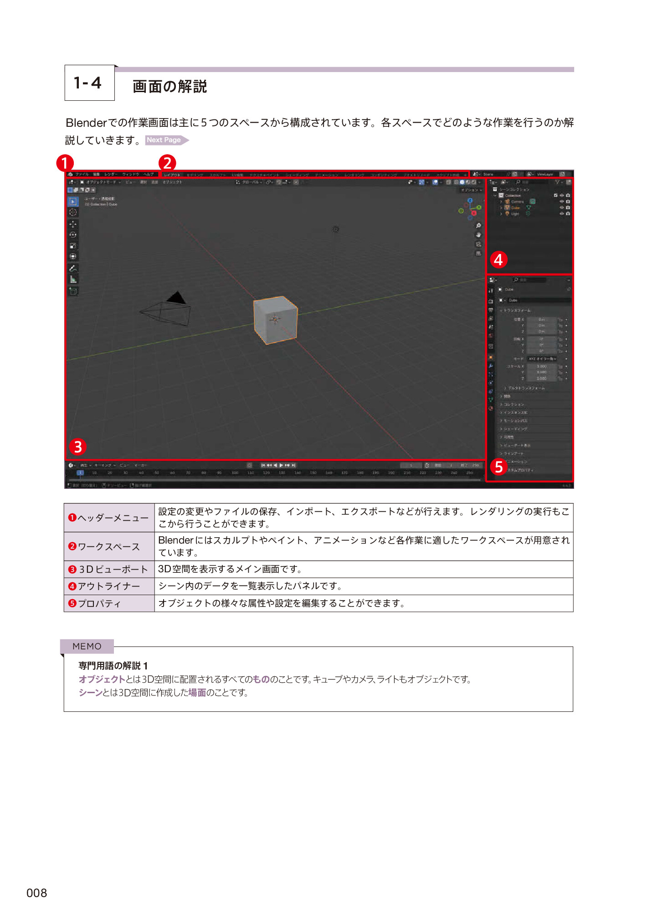Image resolution: width=653 pixels, height=923 pixels.
Task: Enable rendered viewport shading mode
Action: 474,182
